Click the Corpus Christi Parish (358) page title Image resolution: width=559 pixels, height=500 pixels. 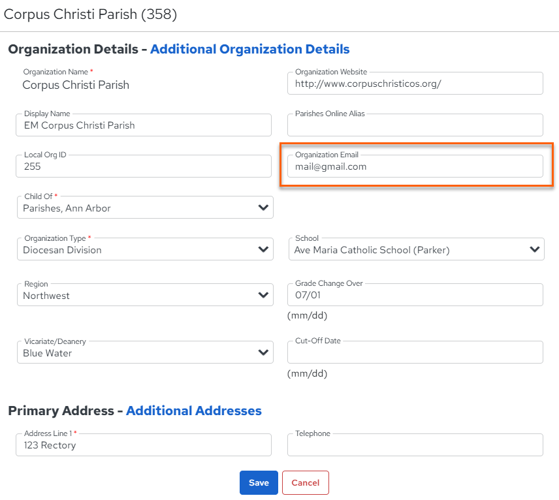[x=90, y=14]
